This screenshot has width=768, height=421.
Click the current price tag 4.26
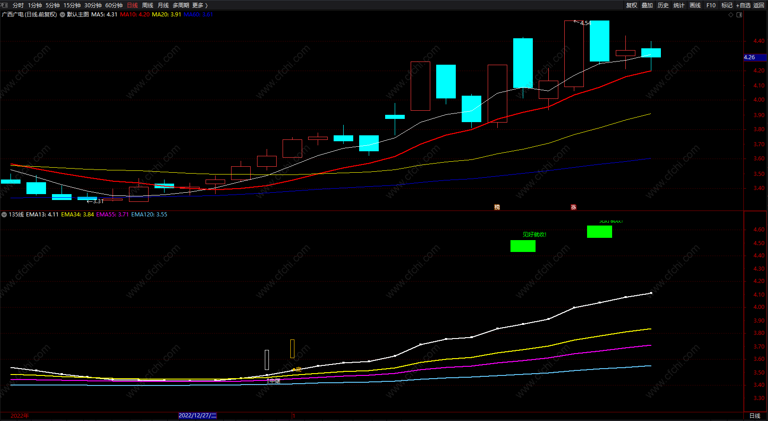[x=755, y=57]
